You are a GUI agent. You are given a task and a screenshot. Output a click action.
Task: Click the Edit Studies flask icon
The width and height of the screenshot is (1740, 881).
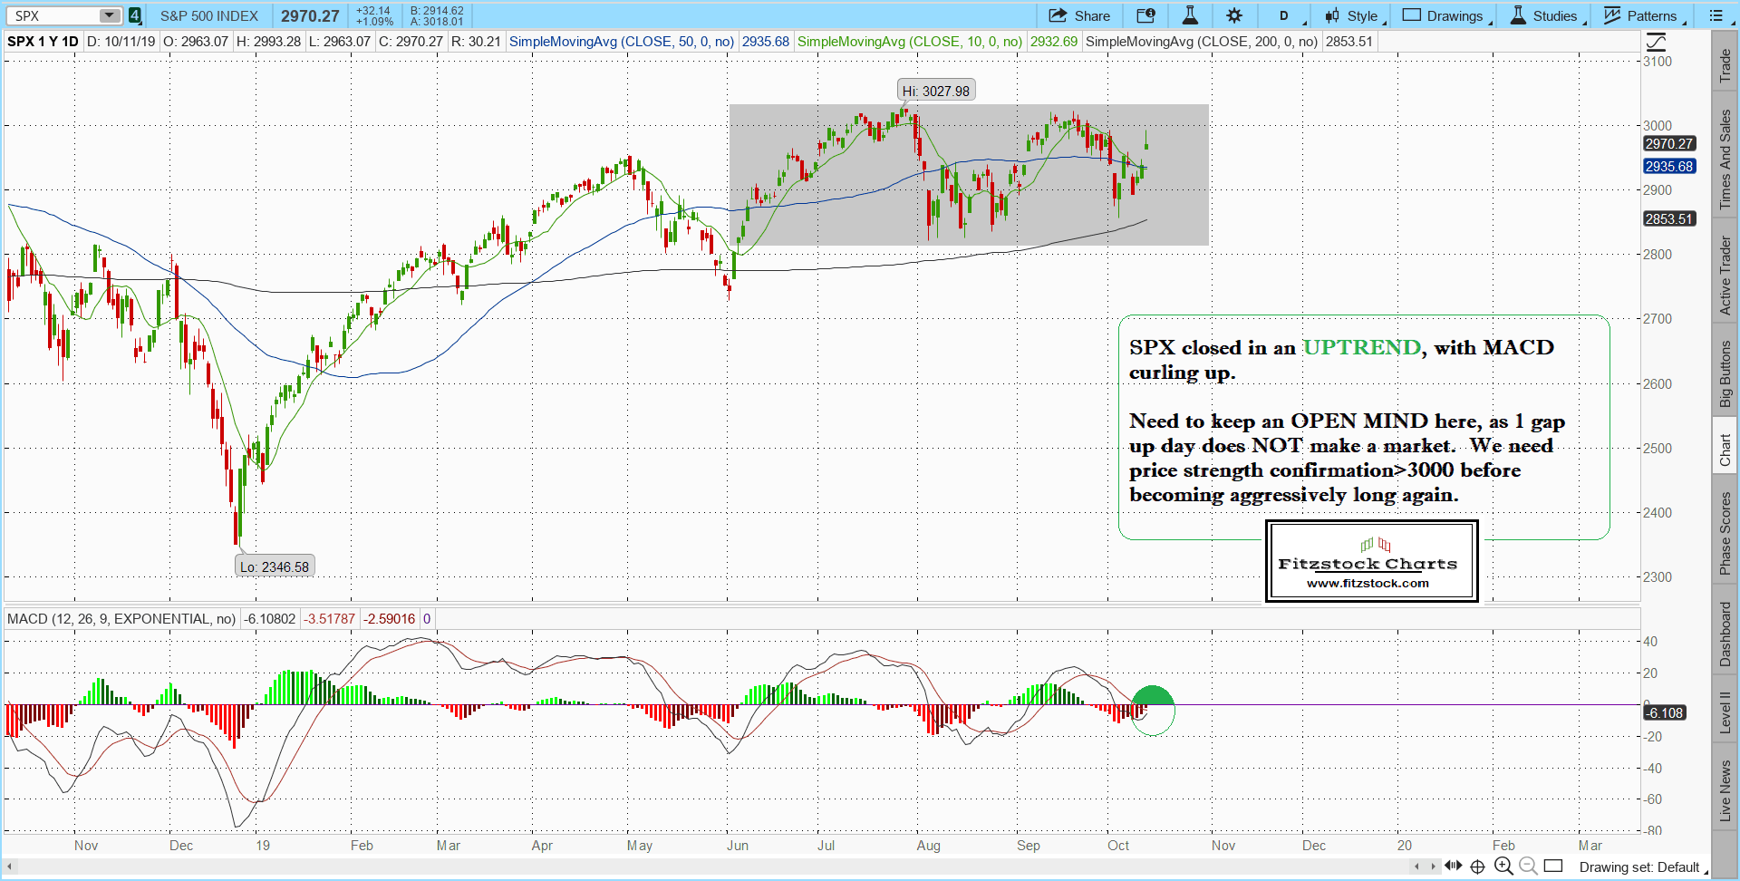pyautogui.click(x=1190, y=15)
